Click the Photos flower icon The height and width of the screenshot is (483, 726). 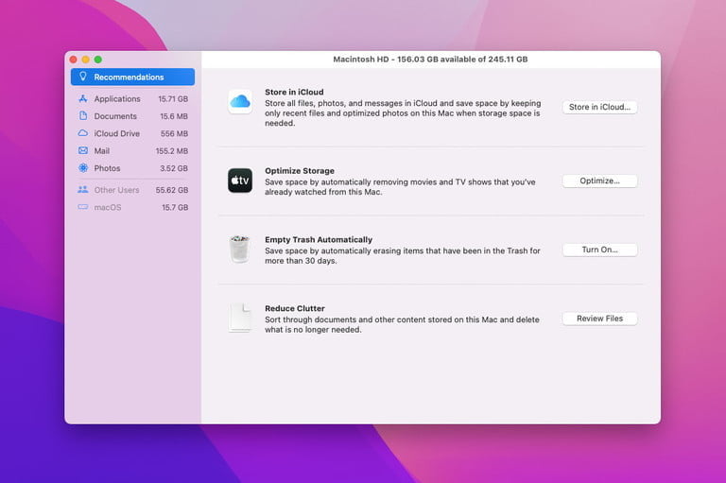tap(83, 168)
